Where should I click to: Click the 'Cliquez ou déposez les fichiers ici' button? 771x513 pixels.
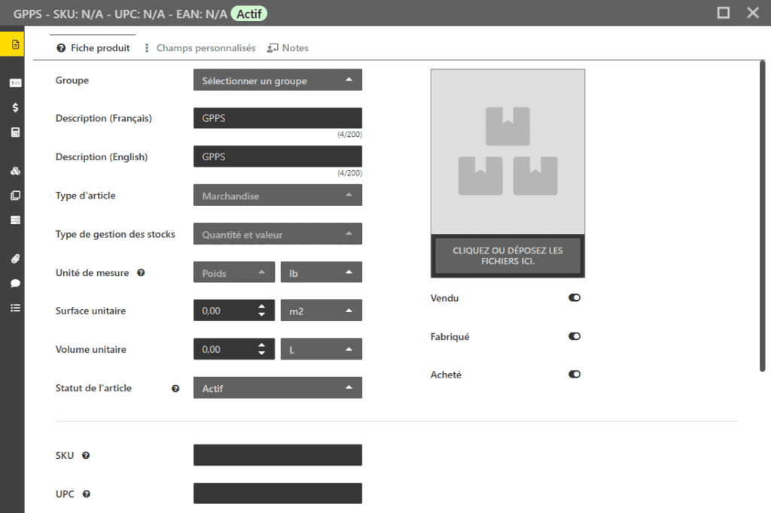tap(507, 256)
